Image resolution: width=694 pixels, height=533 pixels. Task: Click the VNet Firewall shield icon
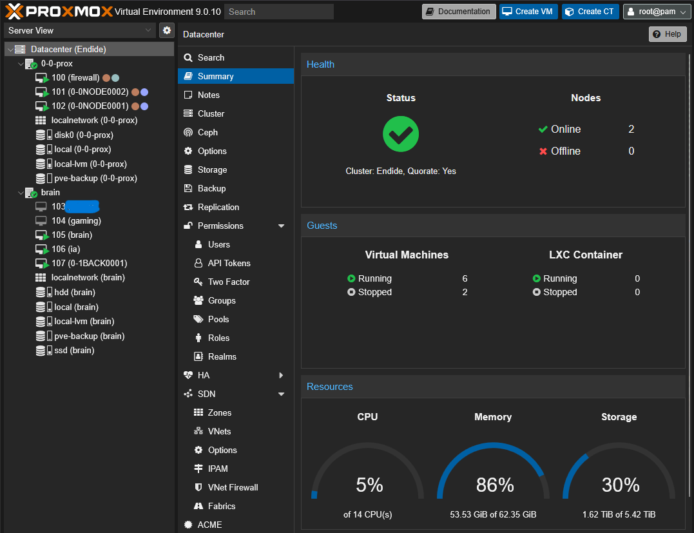(x=198, y=487)
